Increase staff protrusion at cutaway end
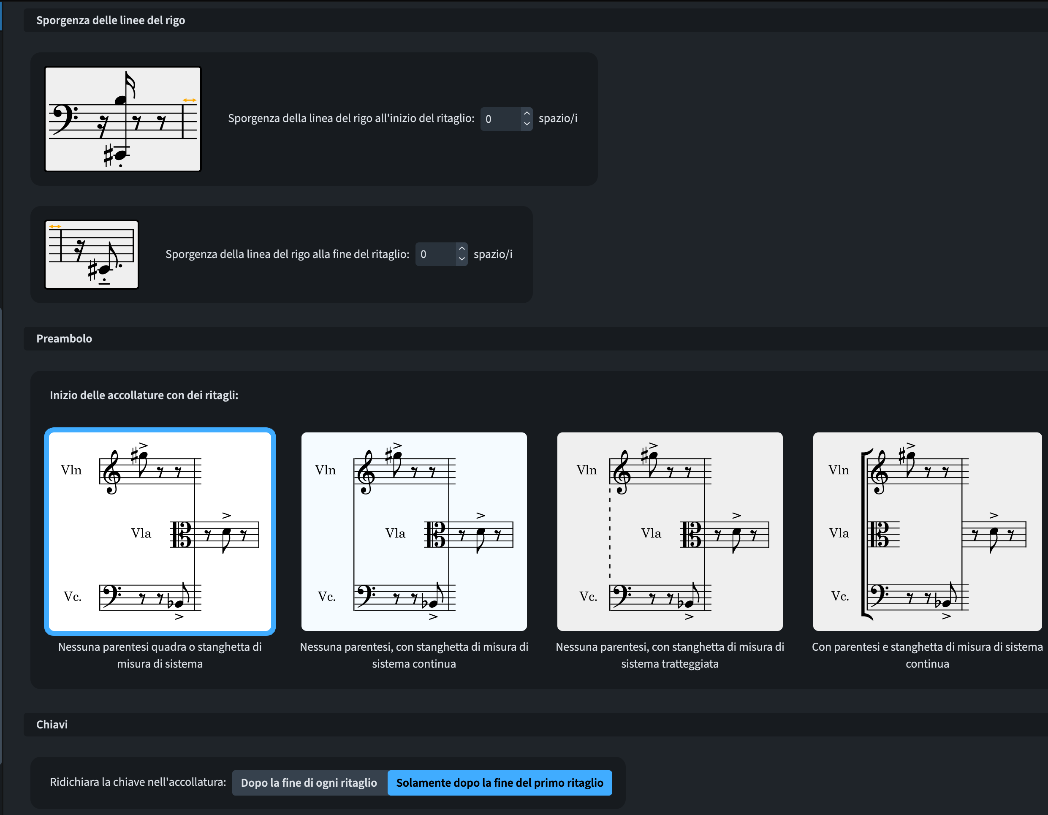Screen dimensions: 1048x815 [x=461, y=249]
